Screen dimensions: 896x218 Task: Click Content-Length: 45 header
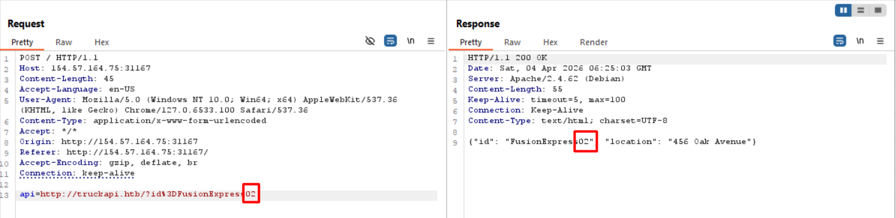(x=67, y=78)
